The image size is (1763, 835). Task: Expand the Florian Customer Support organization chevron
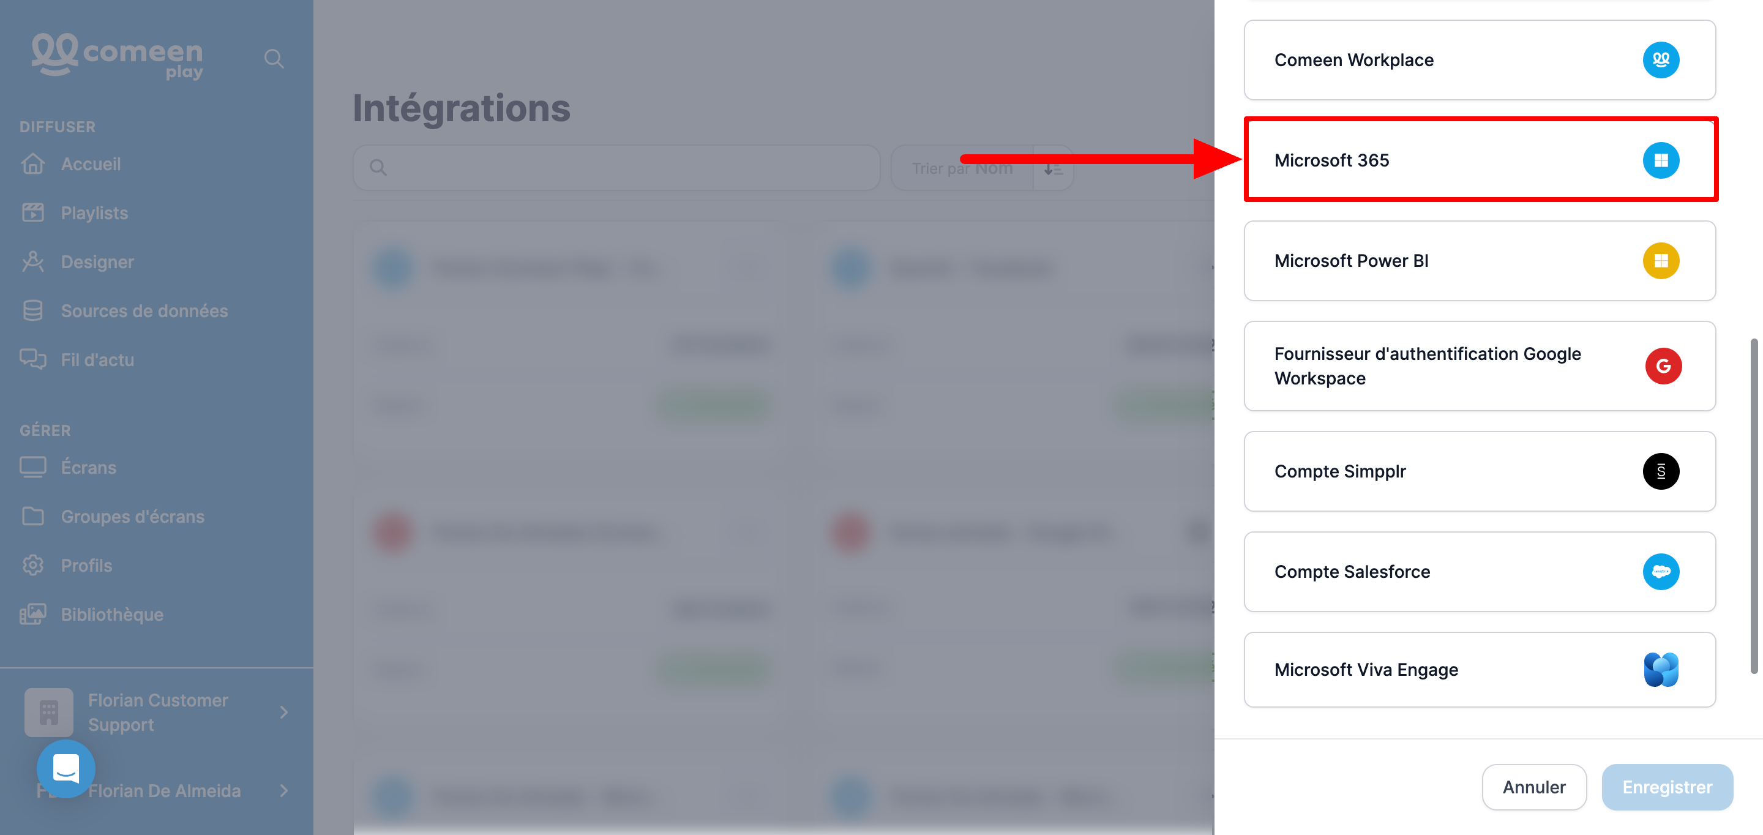tap(284, 713)
